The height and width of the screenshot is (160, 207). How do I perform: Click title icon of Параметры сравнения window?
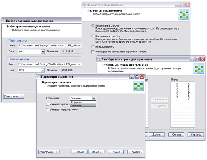point(39,77)
